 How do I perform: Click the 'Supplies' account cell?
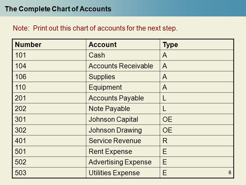[x=123, y=77]
